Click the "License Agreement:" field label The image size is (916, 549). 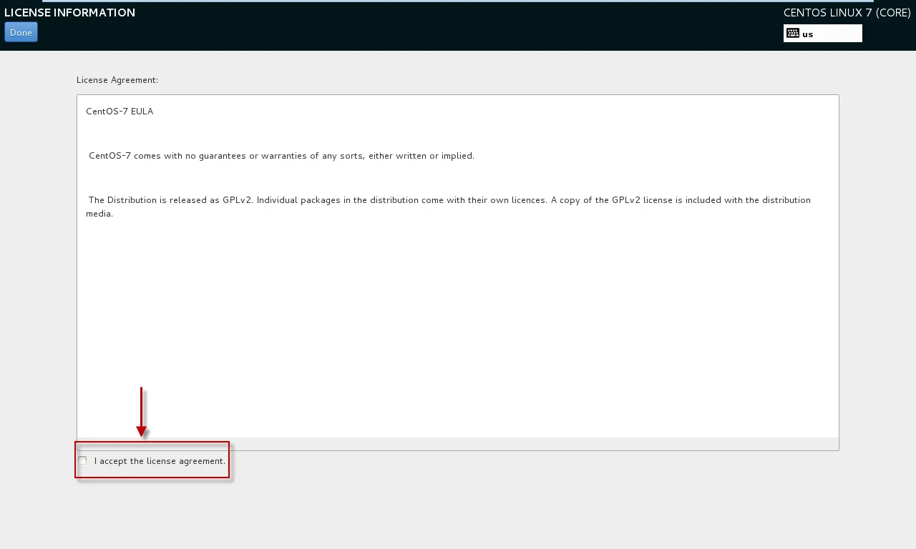(x=117, y=80)
